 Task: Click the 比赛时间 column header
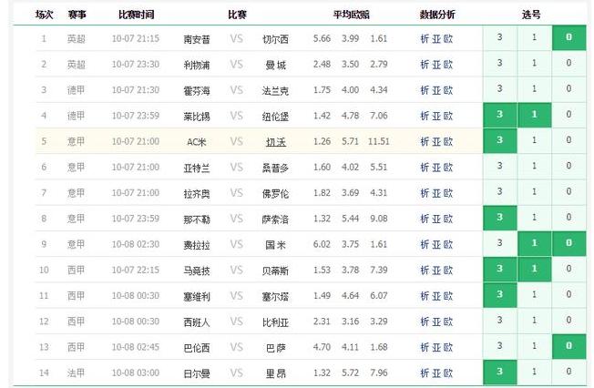click(x=136, y=15)
